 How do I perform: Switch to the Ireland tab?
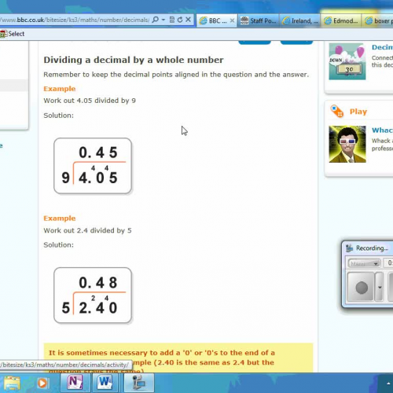click(300, 20)
